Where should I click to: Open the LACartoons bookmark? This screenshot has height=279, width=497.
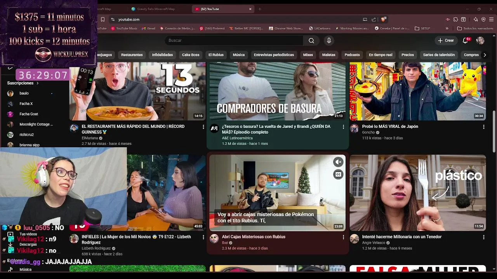click(x=320, y=28)
